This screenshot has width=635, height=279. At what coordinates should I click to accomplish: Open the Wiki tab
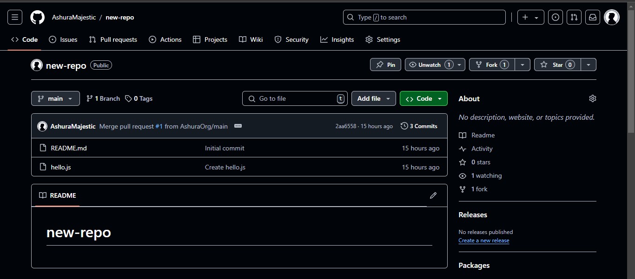click(x=251, y=39)
